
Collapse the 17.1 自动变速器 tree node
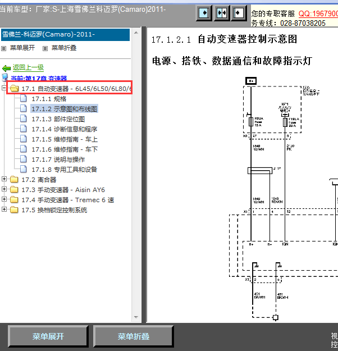click(3, 88)
